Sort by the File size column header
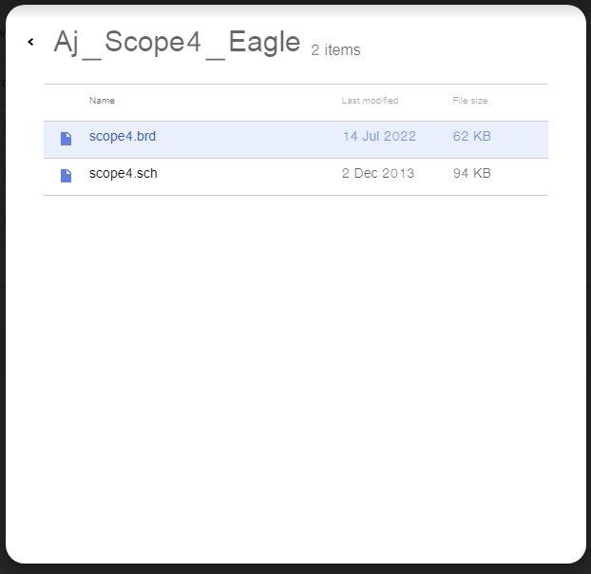The height and width of the screenshot is (574, 591). pyautogui.click(x=470, y=100)
